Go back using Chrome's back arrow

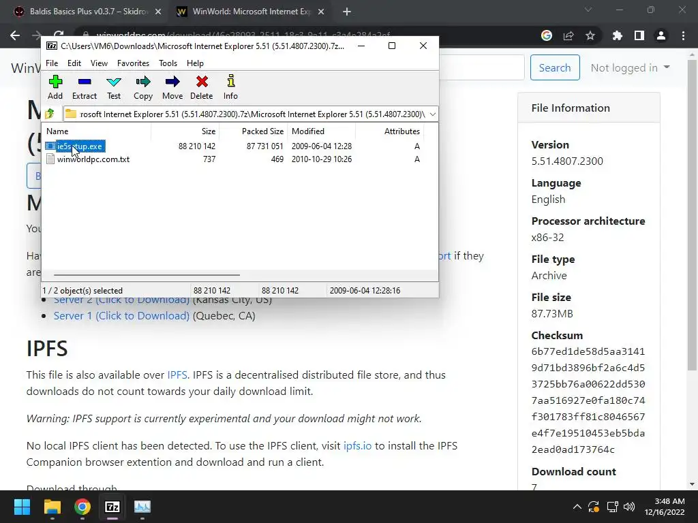tap(15, 35)
